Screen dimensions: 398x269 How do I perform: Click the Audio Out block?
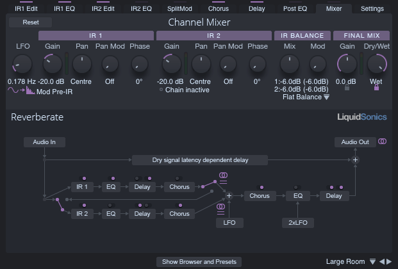pos(355,142)
